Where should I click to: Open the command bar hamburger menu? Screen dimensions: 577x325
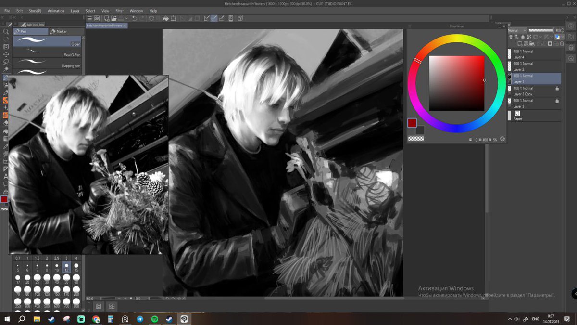[x=89, y=18]
